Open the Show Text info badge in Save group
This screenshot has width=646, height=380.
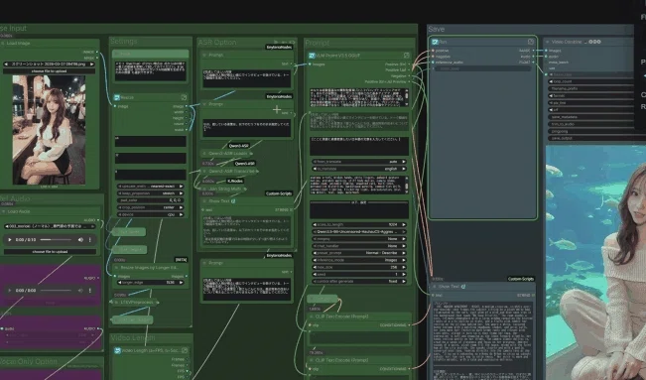[x=462, y=287]
